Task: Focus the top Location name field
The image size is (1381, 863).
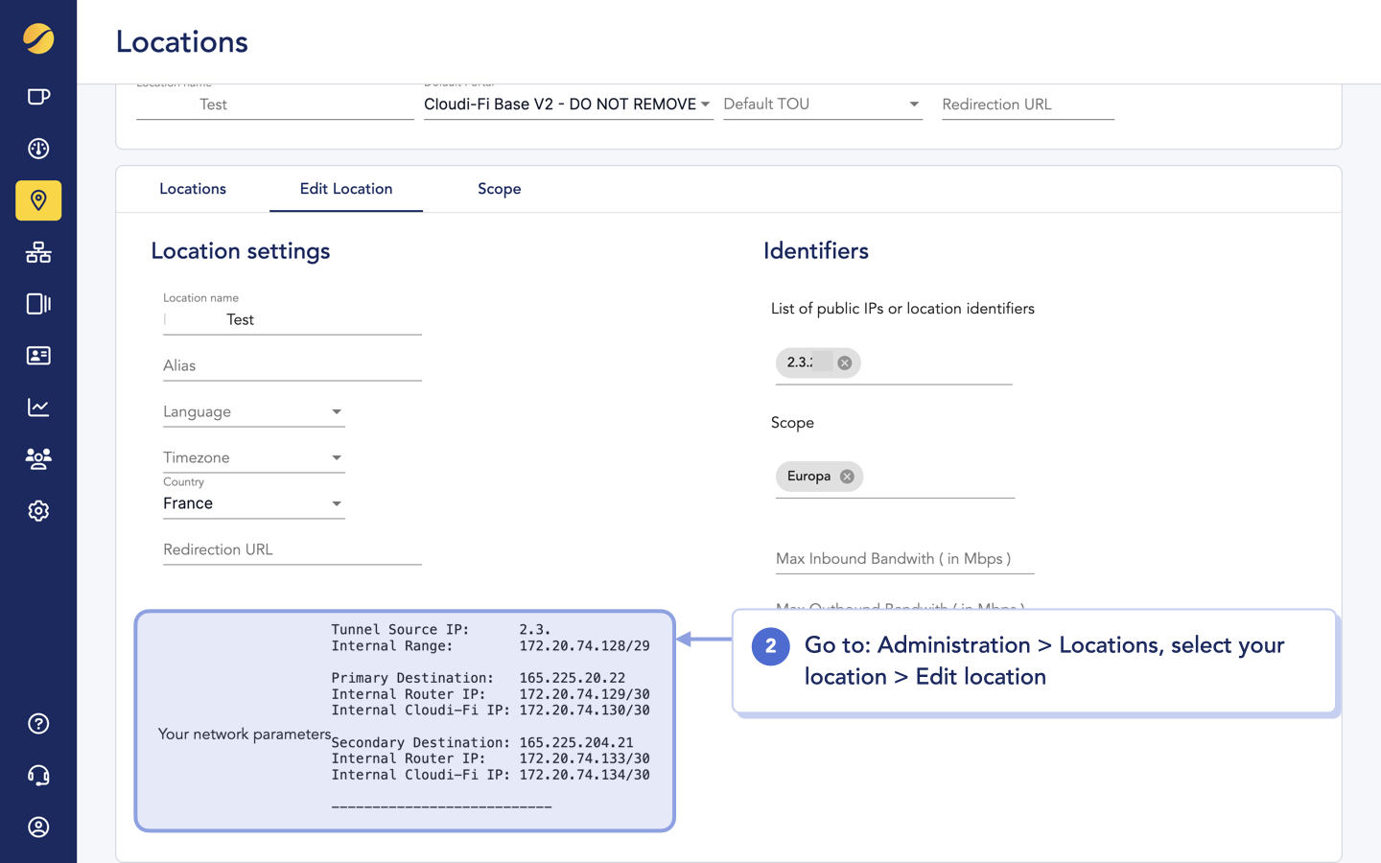Action: (275, 105)
